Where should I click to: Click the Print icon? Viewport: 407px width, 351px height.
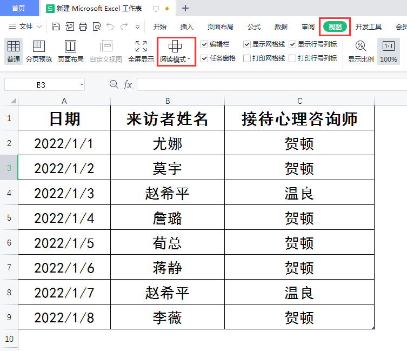tap(83, 27)
